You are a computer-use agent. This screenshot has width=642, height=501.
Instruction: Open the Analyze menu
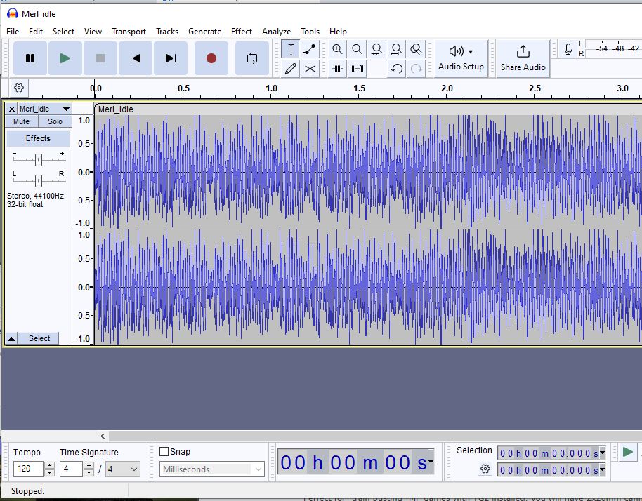point(276,32)
